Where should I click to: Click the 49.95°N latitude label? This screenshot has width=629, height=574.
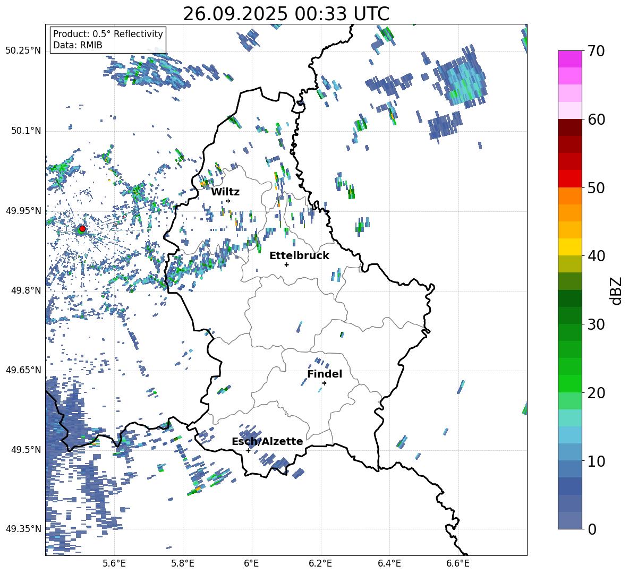[x=23, y=211]
